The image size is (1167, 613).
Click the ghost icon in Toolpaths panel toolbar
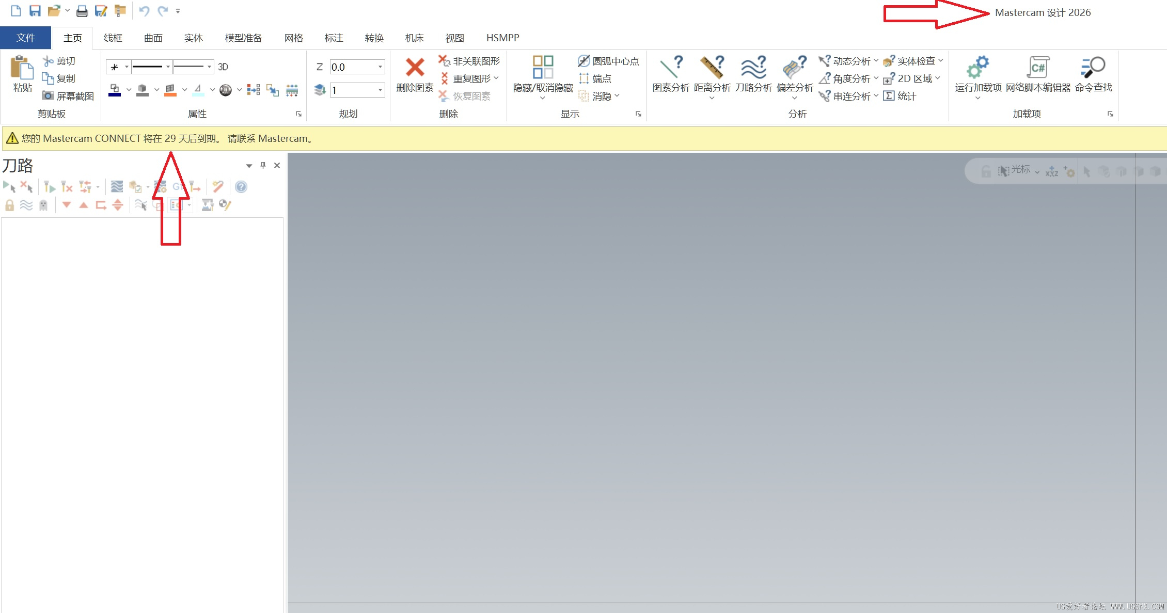(x=43, y=205)
